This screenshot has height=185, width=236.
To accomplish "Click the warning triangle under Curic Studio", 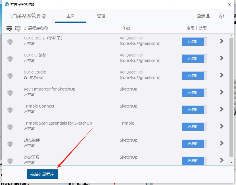I will (x=26, y=77).
